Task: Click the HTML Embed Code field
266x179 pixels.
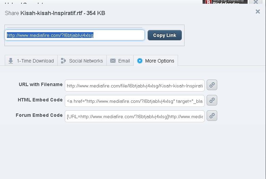Action: tap(135, 101)
